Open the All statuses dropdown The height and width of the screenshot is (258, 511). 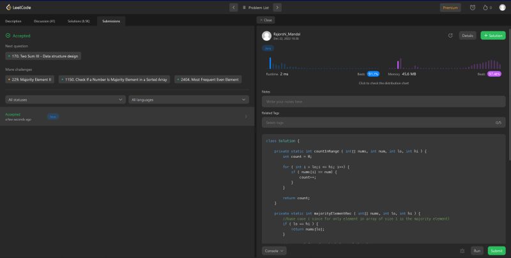[x=66, y=100]
